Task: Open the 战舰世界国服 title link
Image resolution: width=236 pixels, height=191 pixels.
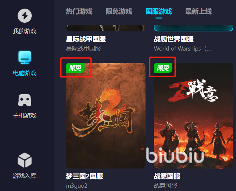Action: (174, 39)
